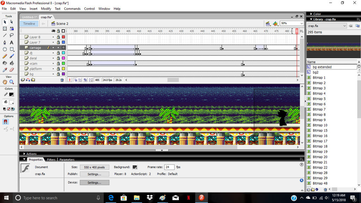Open Microsoft Edge from the taskbar
Screen dimensions: 361x203
111,198
